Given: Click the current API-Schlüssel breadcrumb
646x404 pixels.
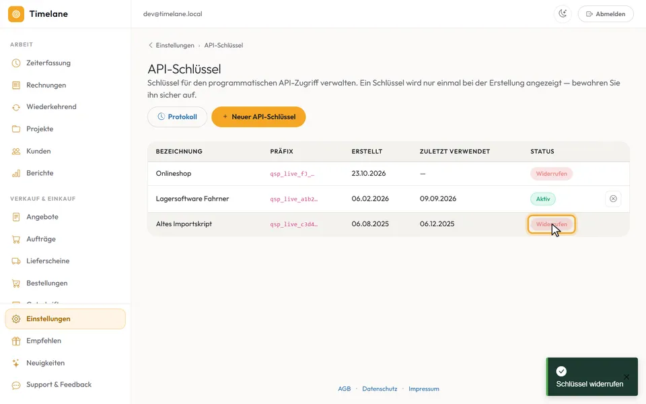Looking at the screenshot, I should click(x=223, y=45).
